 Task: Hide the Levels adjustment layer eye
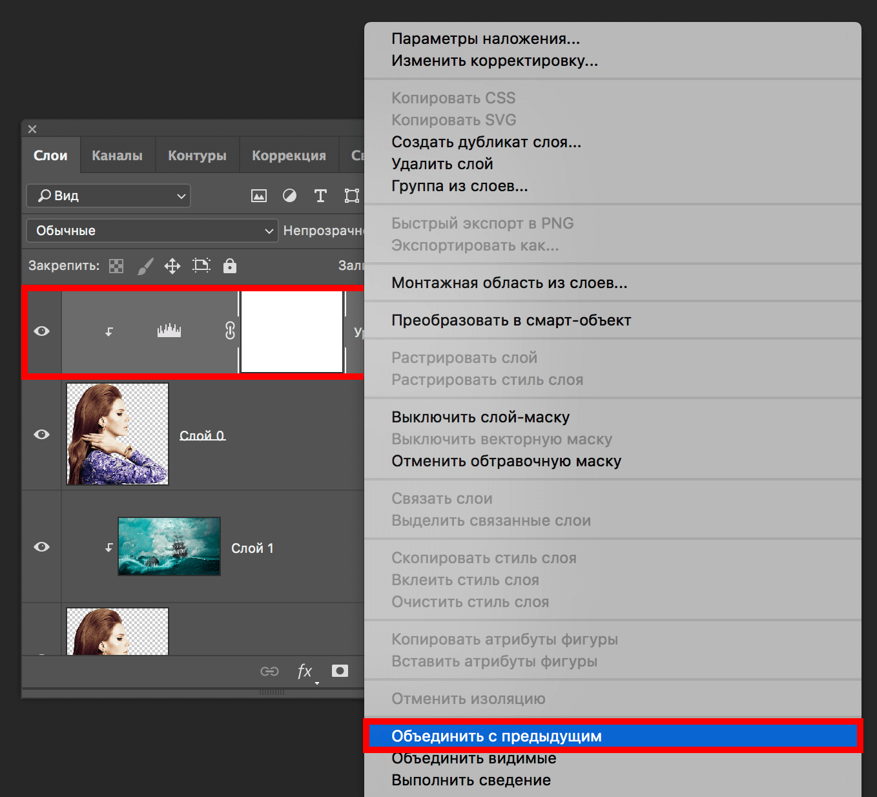tap(42, 331)
